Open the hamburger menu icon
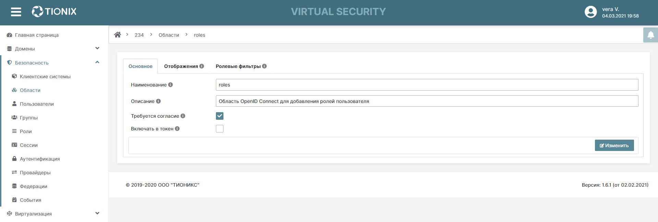 (x=16, y=12)
